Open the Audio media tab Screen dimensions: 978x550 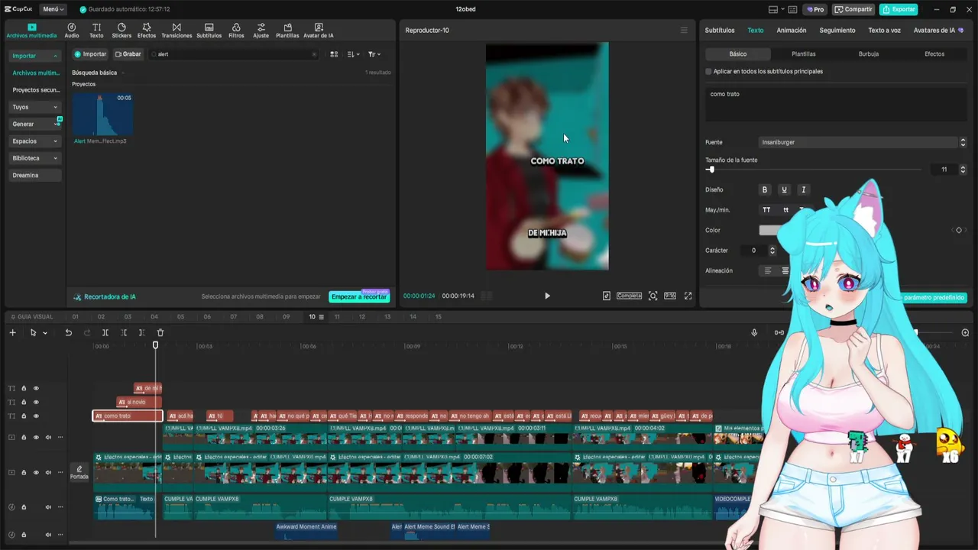tap(72, 31)
